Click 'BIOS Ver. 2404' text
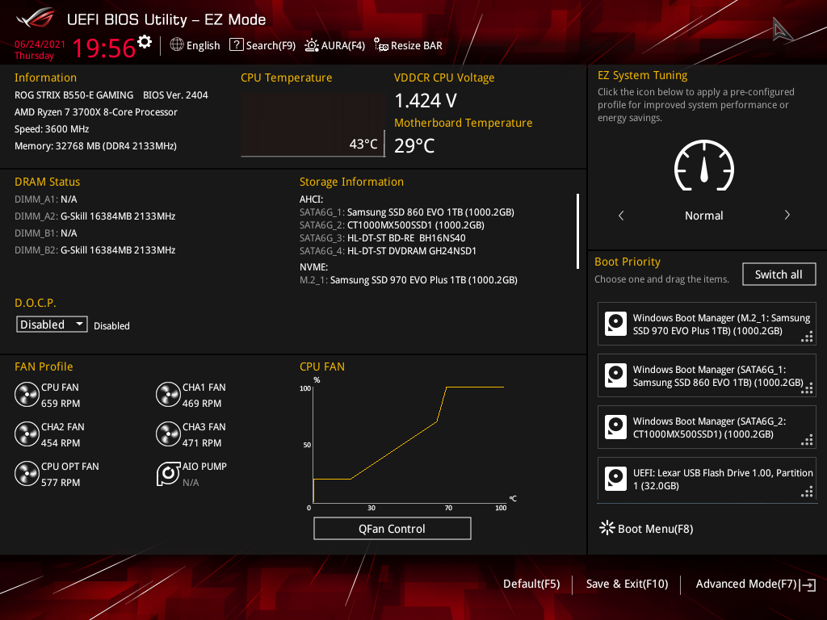The height and width of the screenshot is (620, 827). pos(175,95)
